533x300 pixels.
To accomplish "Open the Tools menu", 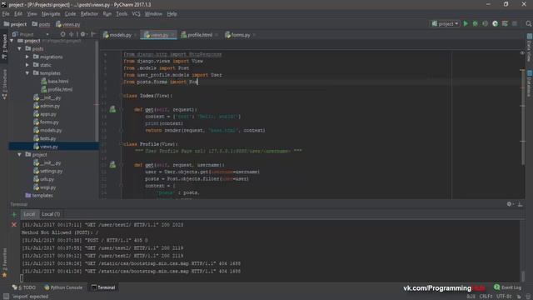I will pos(122,14).
